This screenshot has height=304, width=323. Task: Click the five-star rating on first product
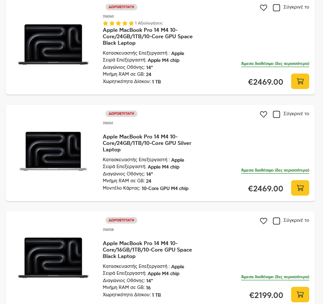pos(118,23)
